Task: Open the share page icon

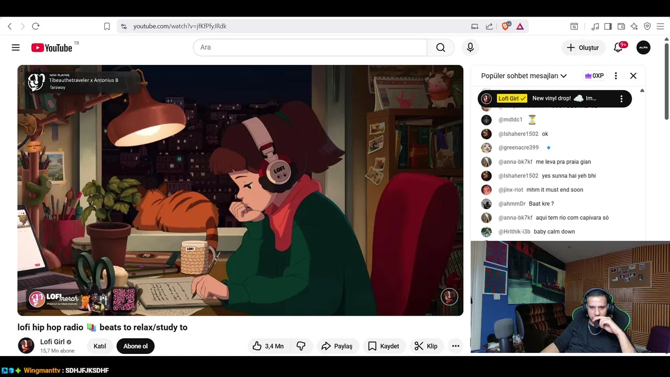Action: (x=489, y=26)
